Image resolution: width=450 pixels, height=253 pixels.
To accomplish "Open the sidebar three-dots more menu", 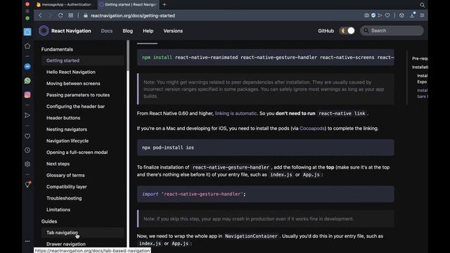I will [27, 241].
